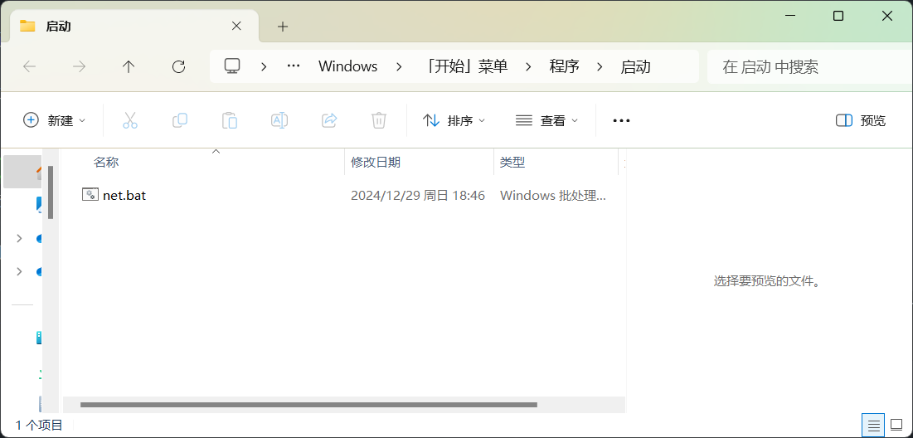913x438 pixels.
Task: Click the net.bat batch file icon
Action: 90,195
